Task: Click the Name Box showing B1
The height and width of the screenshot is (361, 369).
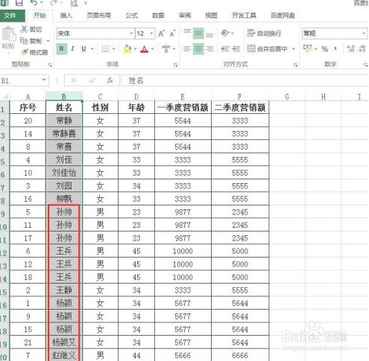Action: (x=21, y=80)
